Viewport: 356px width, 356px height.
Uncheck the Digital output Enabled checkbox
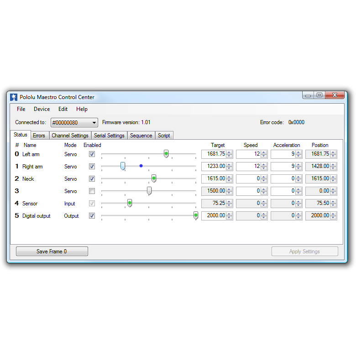click(92, 216)
